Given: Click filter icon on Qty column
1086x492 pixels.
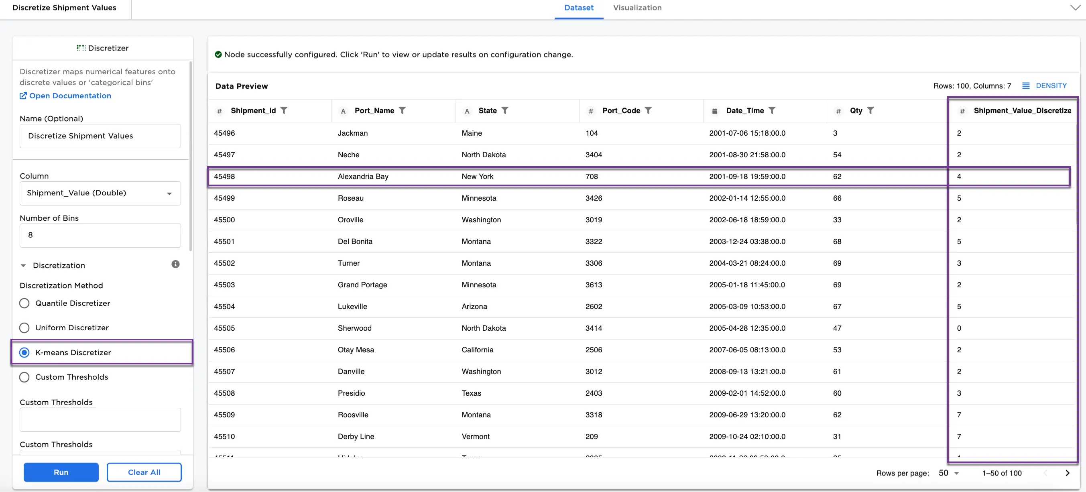Looking at the screenshot, I should tap(870, 110).
